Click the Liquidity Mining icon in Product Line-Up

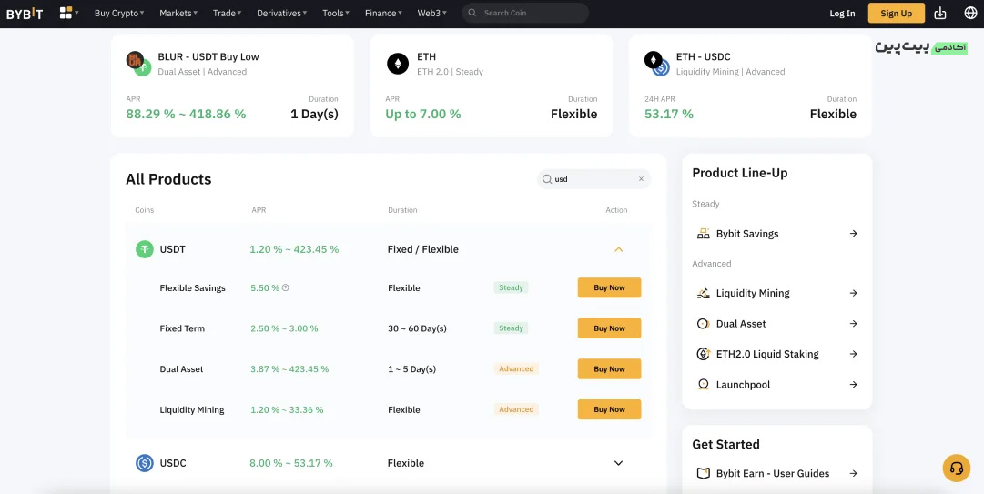(703, 293)
